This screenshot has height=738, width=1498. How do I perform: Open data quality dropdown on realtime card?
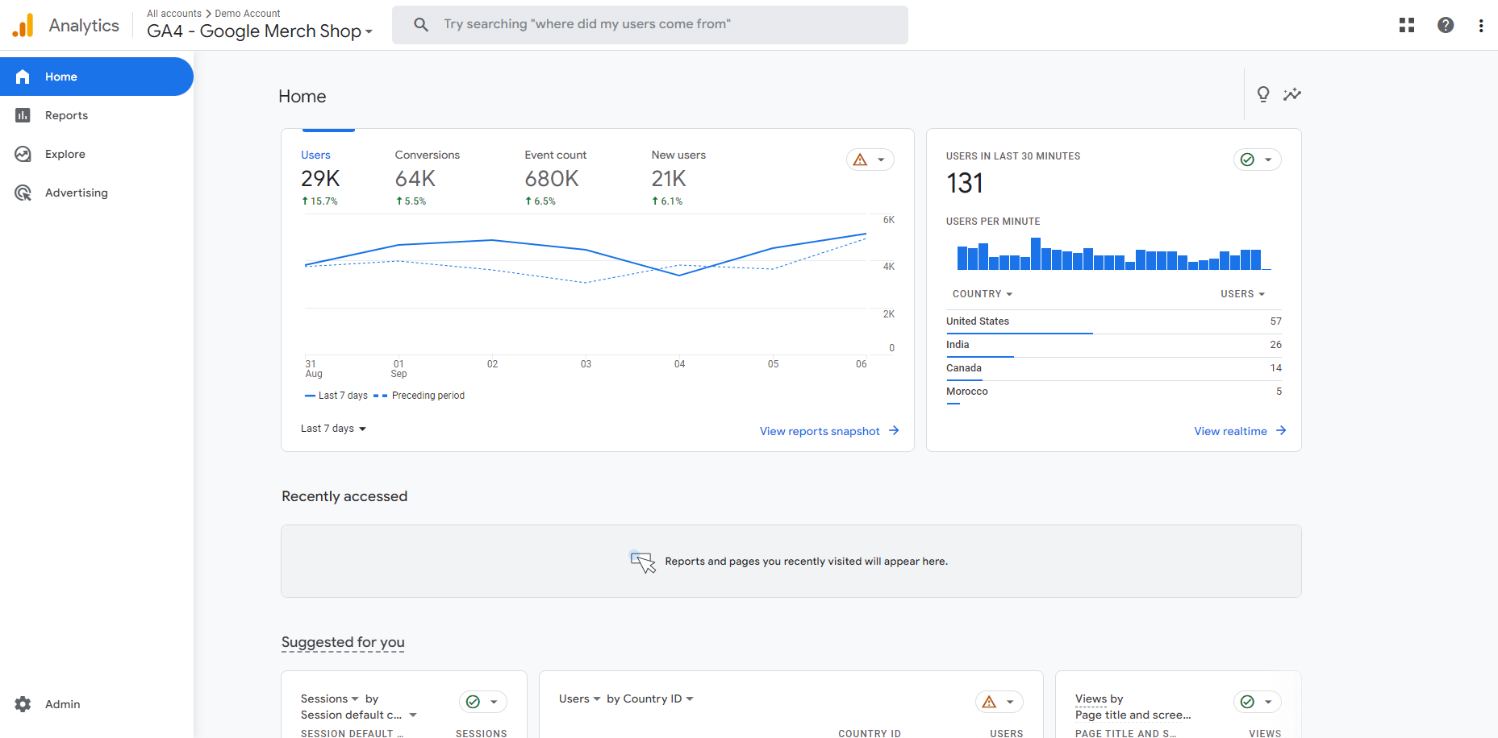click(1257, 160)
